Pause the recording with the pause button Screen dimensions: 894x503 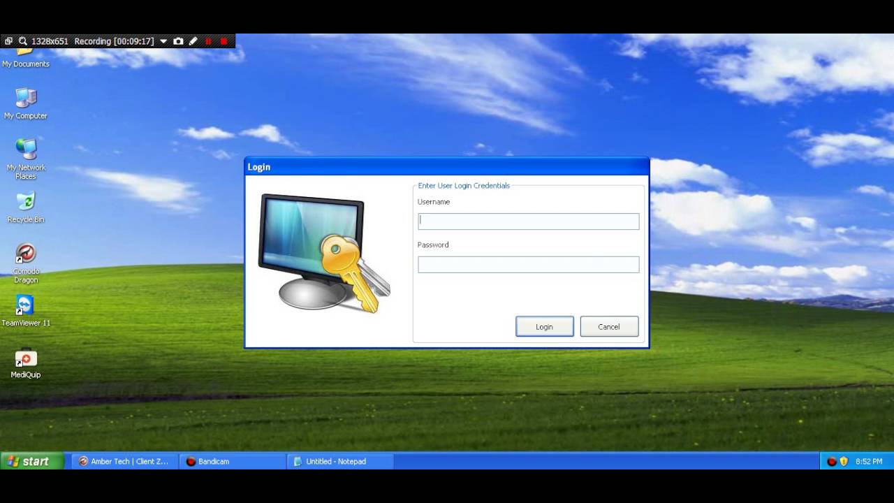click(x=208, y=41)
